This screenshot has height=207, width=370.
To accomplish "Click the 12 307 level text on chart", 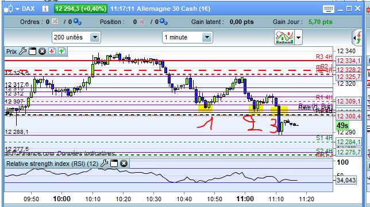I will pyautogui.click(x=14, y=102).
